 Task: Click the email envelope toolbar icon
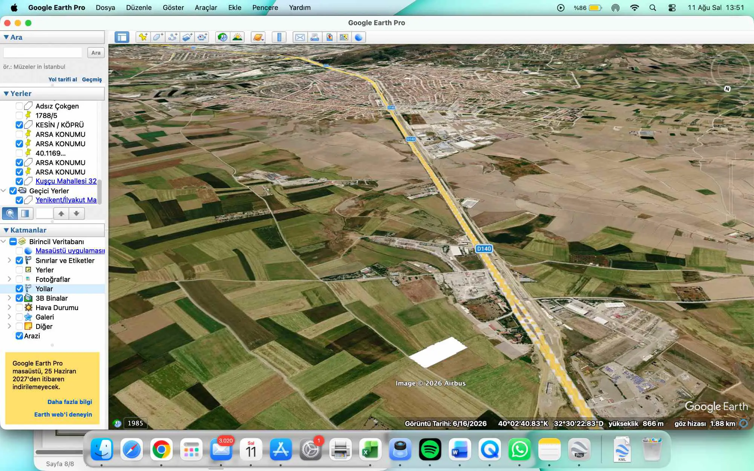point(300,37)
